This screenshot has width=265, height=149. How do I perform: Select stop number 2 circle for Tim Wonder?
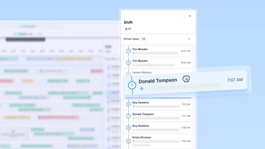[129, 63]
